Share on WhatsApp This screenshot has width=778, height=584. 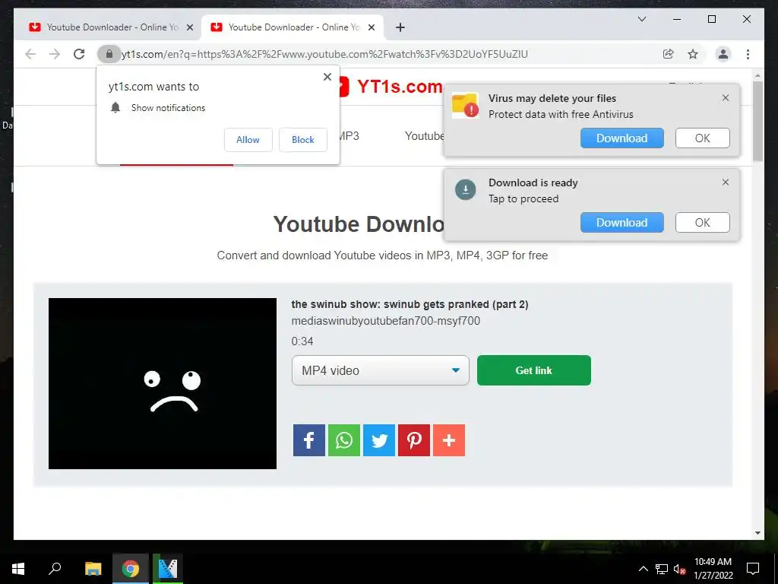344,440
